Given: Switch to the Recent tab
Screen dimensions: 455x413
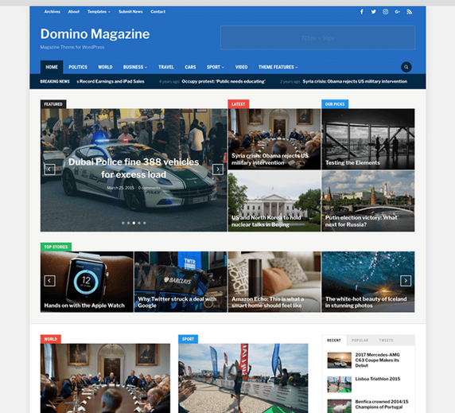Looking at the screenshot, I should (334, 340).
